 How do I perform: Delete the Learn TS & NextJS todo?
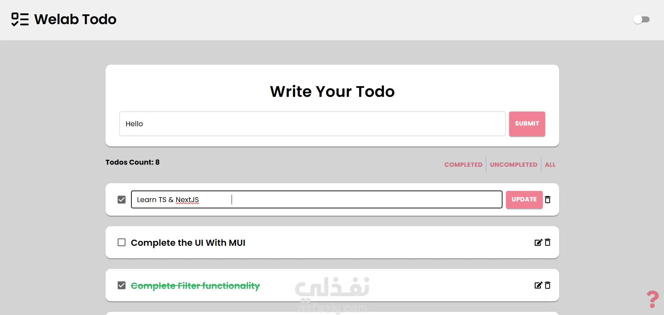pos(548,200)
